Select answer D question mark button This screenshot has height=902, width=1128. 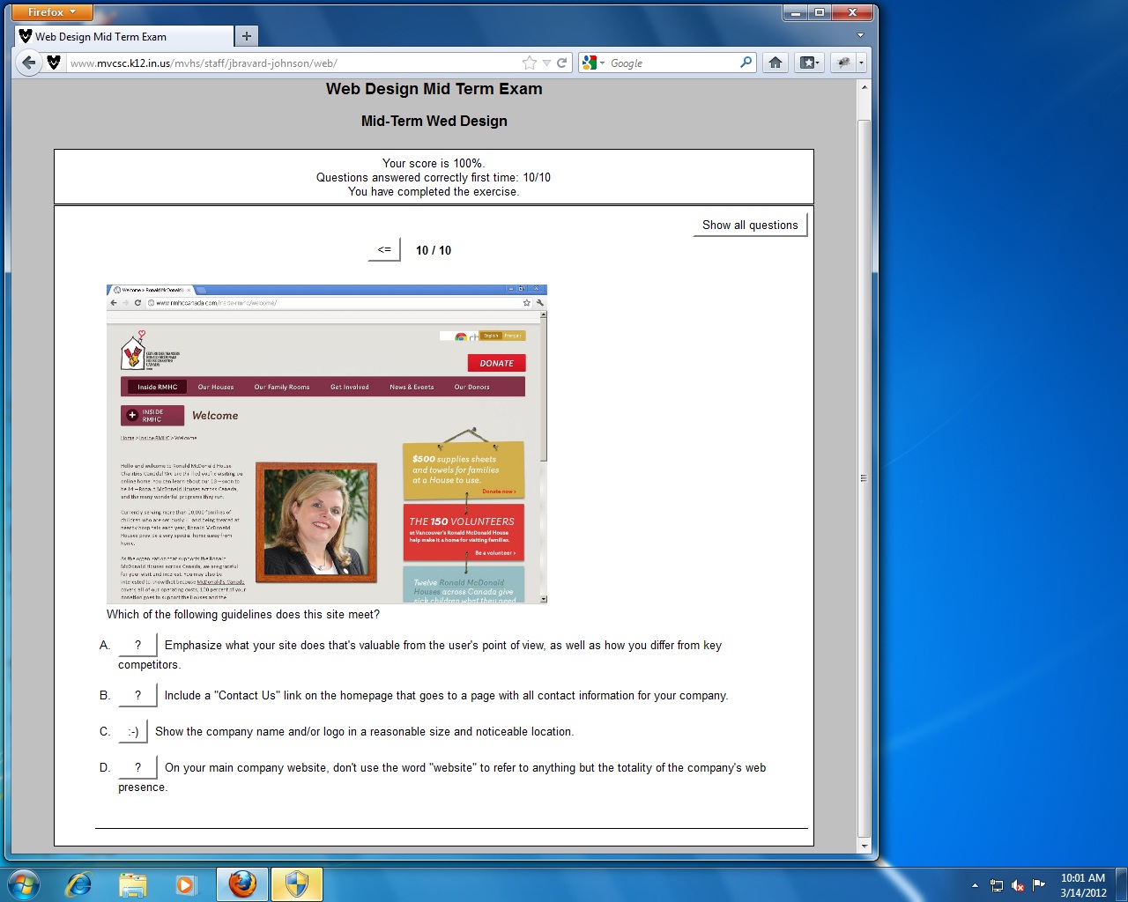point(137,767)
